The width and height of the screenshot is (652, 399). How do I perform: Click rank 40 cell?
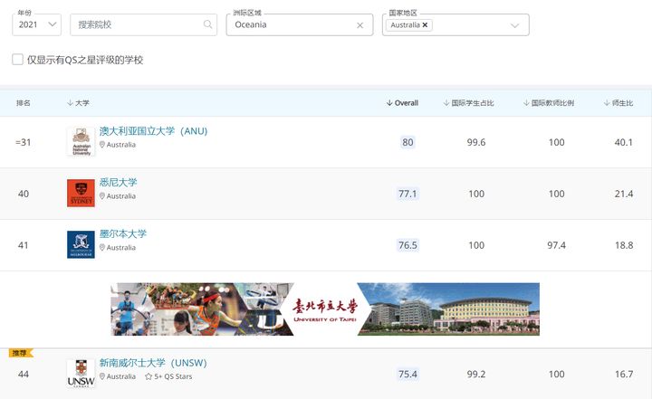[x=24, y=194]
